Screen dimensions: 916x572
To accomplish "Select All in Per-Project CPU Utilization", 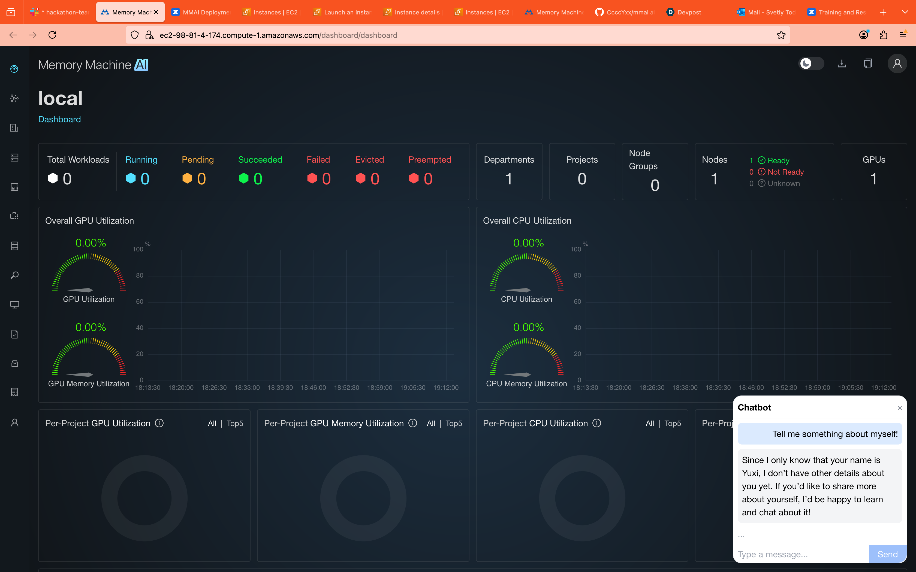I will 650,423.
